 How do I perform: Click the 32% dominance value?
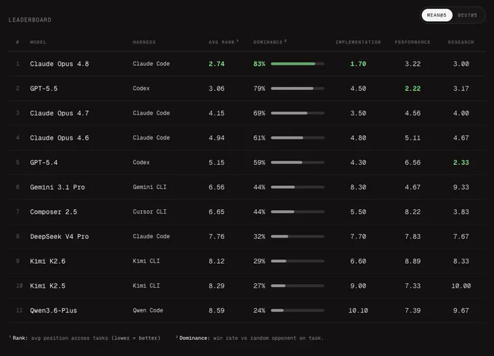[259, 236]
